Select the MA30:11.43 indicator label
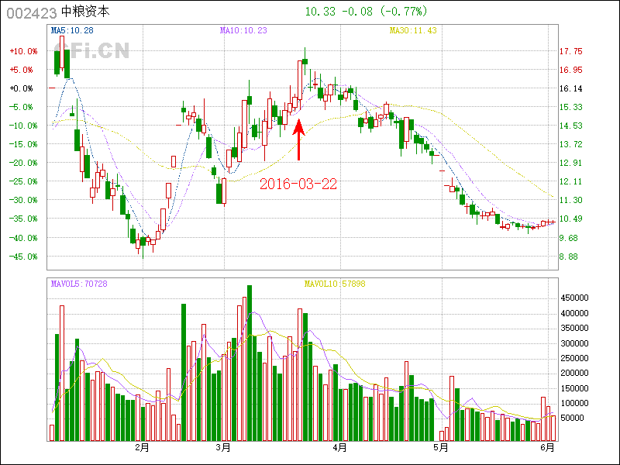 413,31
